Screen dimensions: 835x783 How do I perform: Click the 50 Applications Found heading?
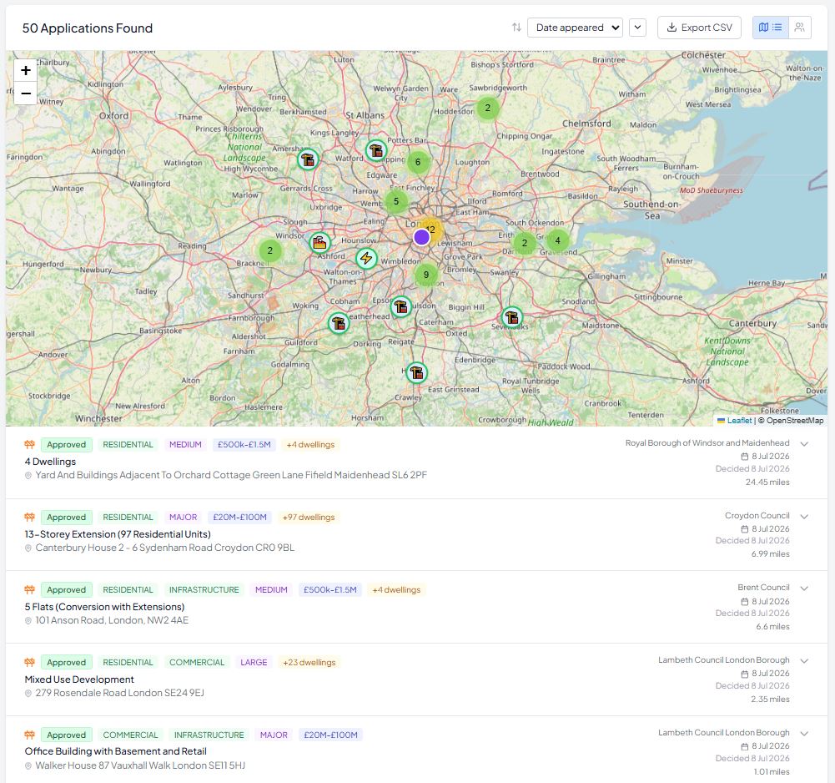click(88, 28)
